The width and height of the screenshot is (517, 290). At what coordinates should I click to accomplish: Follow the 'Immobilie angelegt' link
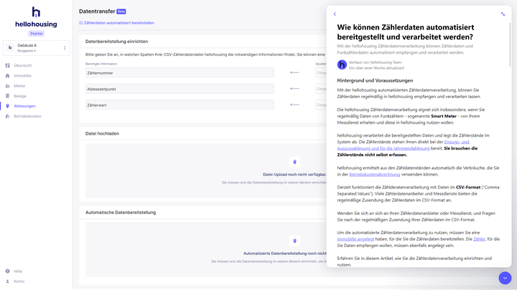tap(355, 239)
